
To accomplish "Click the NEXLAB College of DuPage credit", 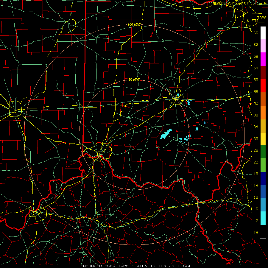I will pos(240,3).
